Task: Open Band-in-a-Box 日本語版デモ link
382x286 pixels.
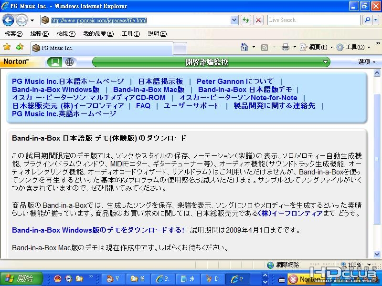Action: click(x=245, y=90)
